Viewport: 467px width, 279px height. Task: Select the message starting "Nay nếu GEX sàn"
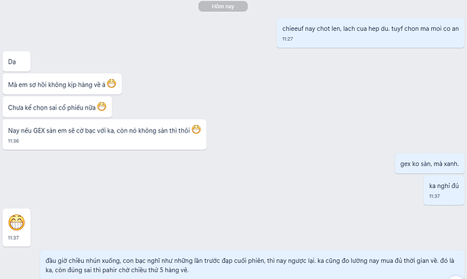(98, 130)
